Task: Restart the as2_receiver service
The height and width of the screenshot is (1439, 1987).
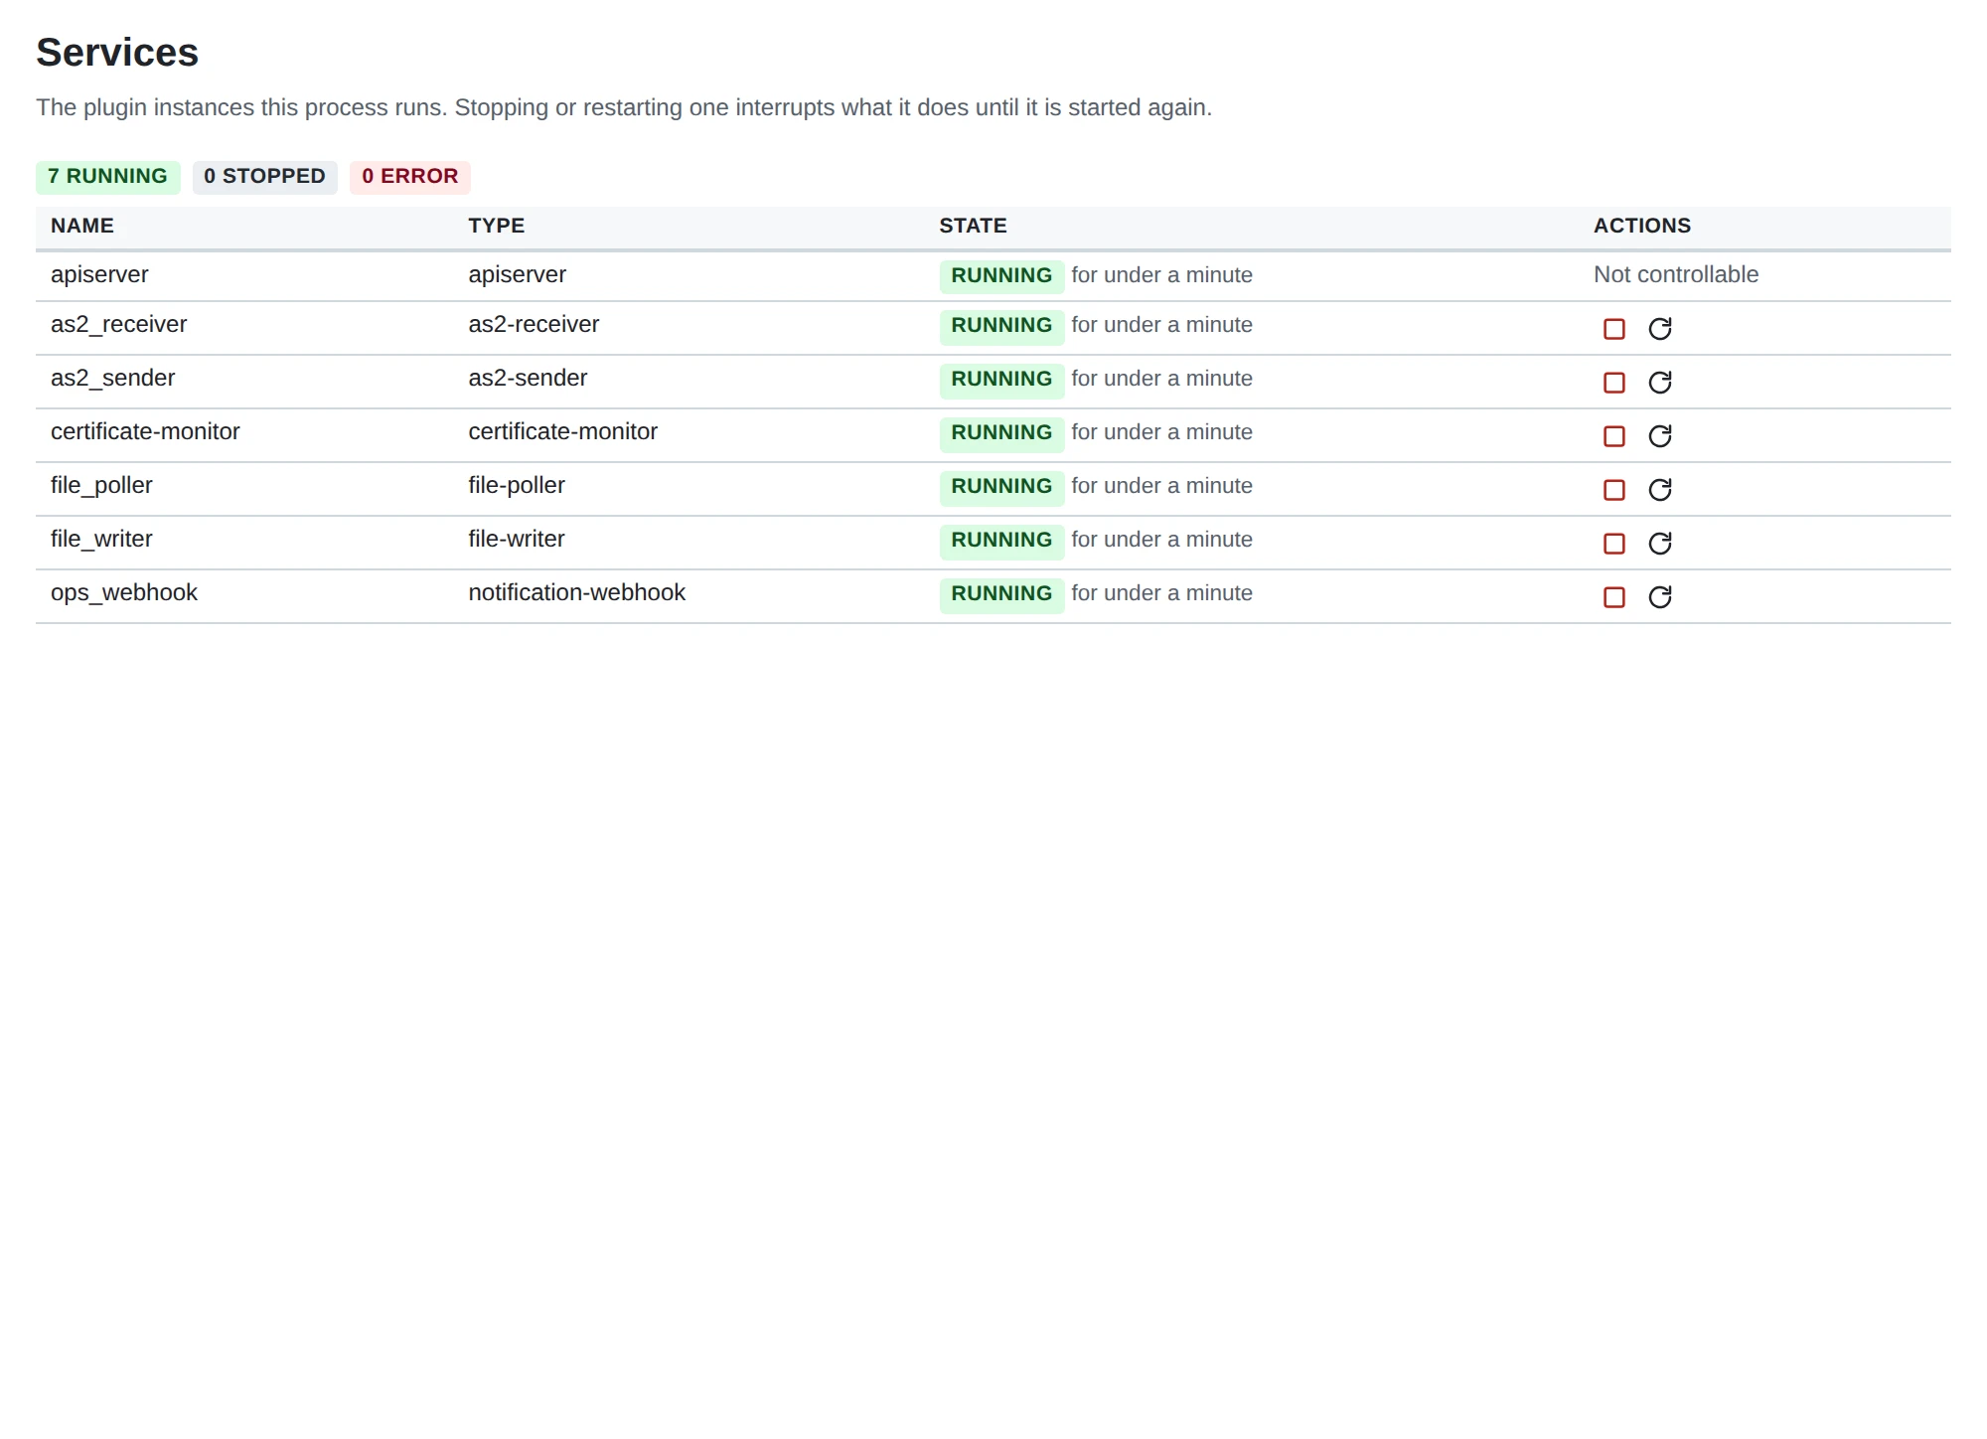Action: pos(1660,329)
